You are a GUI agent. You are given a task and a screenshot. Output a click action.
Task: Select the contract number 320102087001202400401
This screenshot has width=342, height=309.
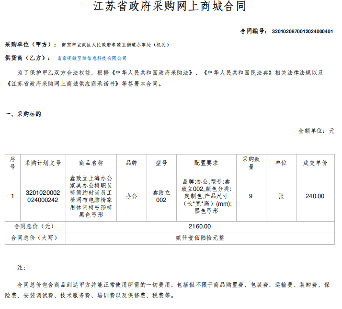tap(302, 31)
